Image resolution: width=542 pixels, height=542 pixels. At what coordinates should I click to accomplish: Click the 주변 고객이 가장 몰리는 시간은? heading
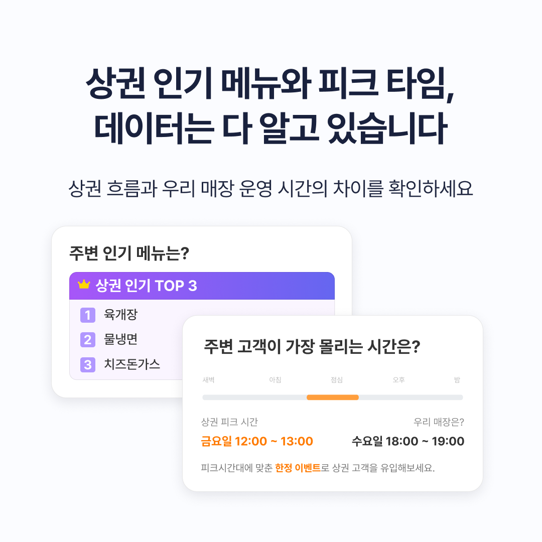click(312, 347)
